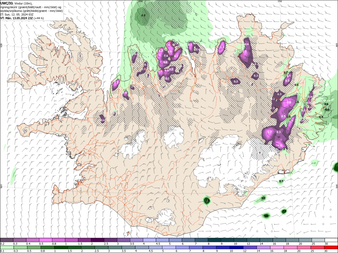
Task: Click the 'IT: Sun. 12. 05. 2024 03Z' line
Action: tap(17, 14)
